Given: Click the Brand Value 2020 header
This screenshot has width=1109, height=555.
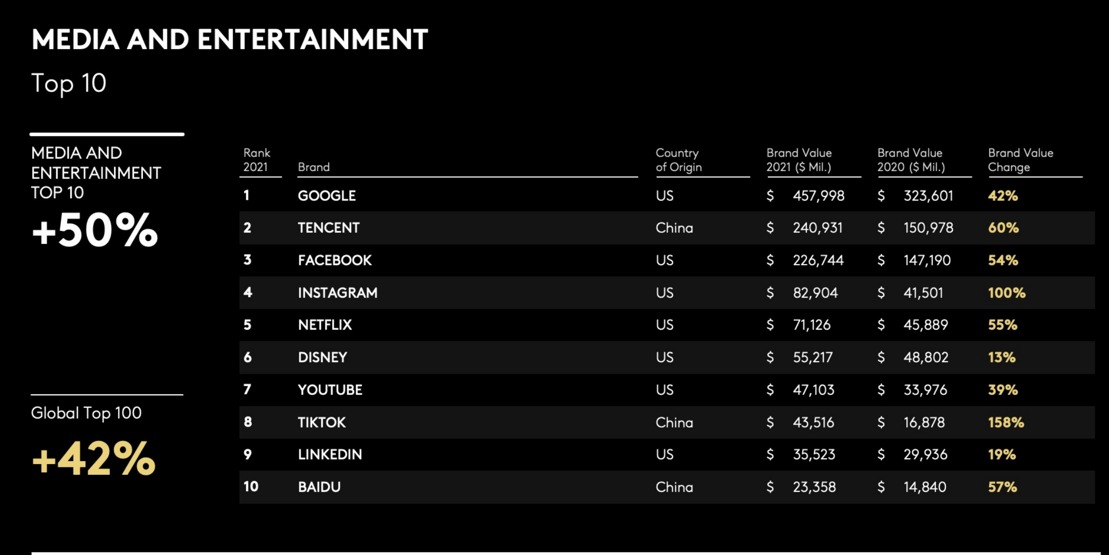Looking at the screenshot, I should click(x=911, y=160).
